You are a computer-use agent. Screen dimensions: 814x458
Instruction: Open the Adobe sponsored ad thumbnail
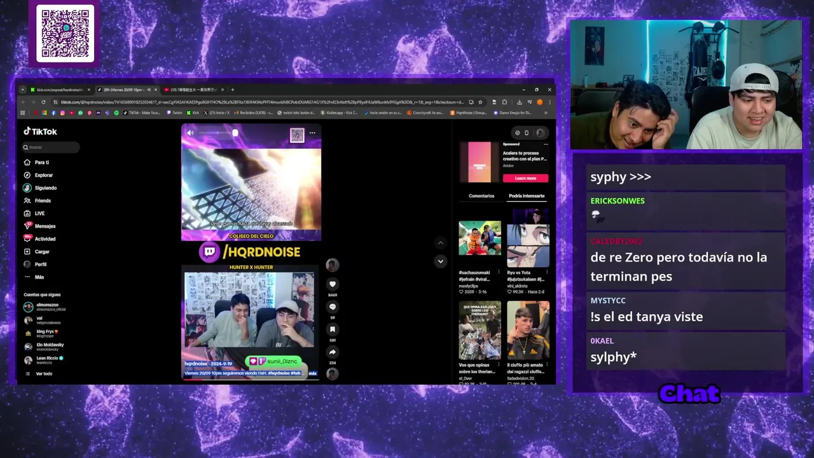(479, 162)
